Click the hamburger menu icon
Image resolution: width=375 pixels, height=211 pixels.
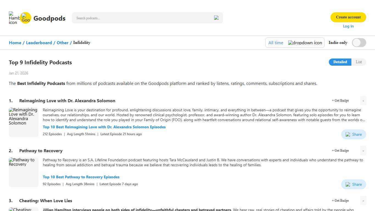click(x=13, y=18)
